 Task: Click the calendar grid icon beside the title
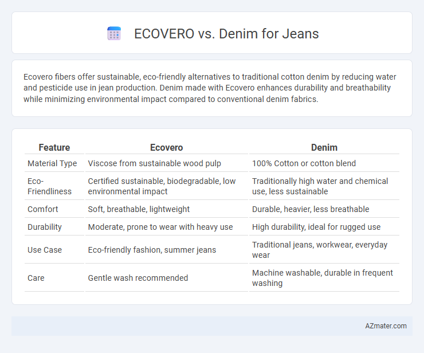click(114, 34)
